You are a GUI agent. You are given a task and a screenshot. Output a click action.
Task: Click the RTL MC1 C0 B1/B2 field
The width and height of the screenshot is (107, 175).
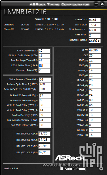tap(44, 146)
